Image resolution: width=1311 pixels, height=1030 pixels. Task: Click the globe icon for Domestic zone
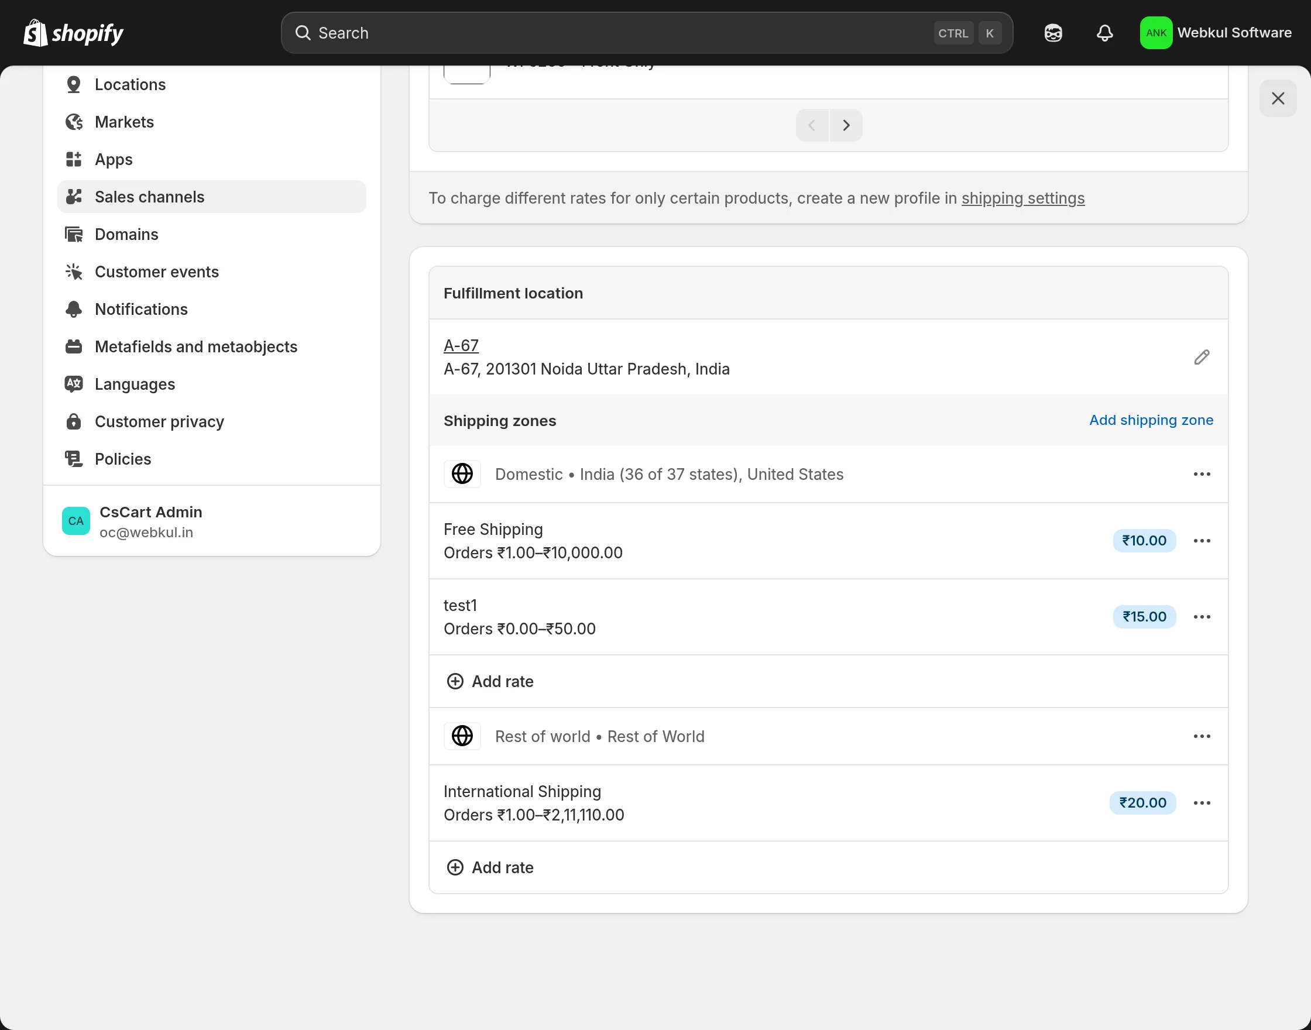pyautogui.click(x=462, y=474)
